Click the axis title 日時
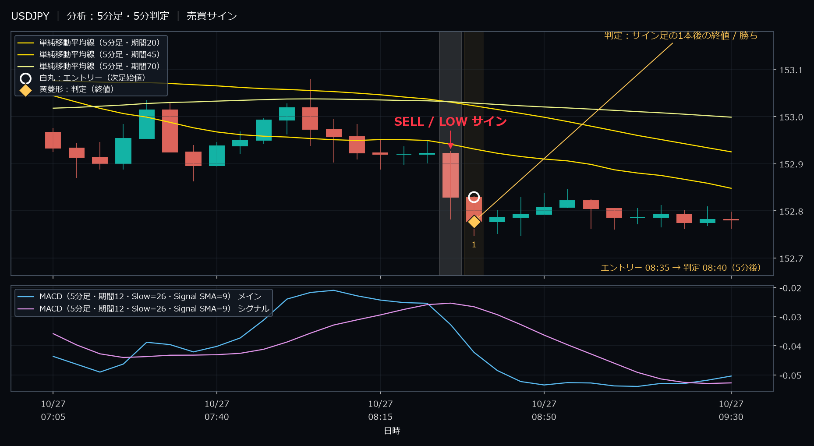The image size is (814, 446). (x=392, y=431)
